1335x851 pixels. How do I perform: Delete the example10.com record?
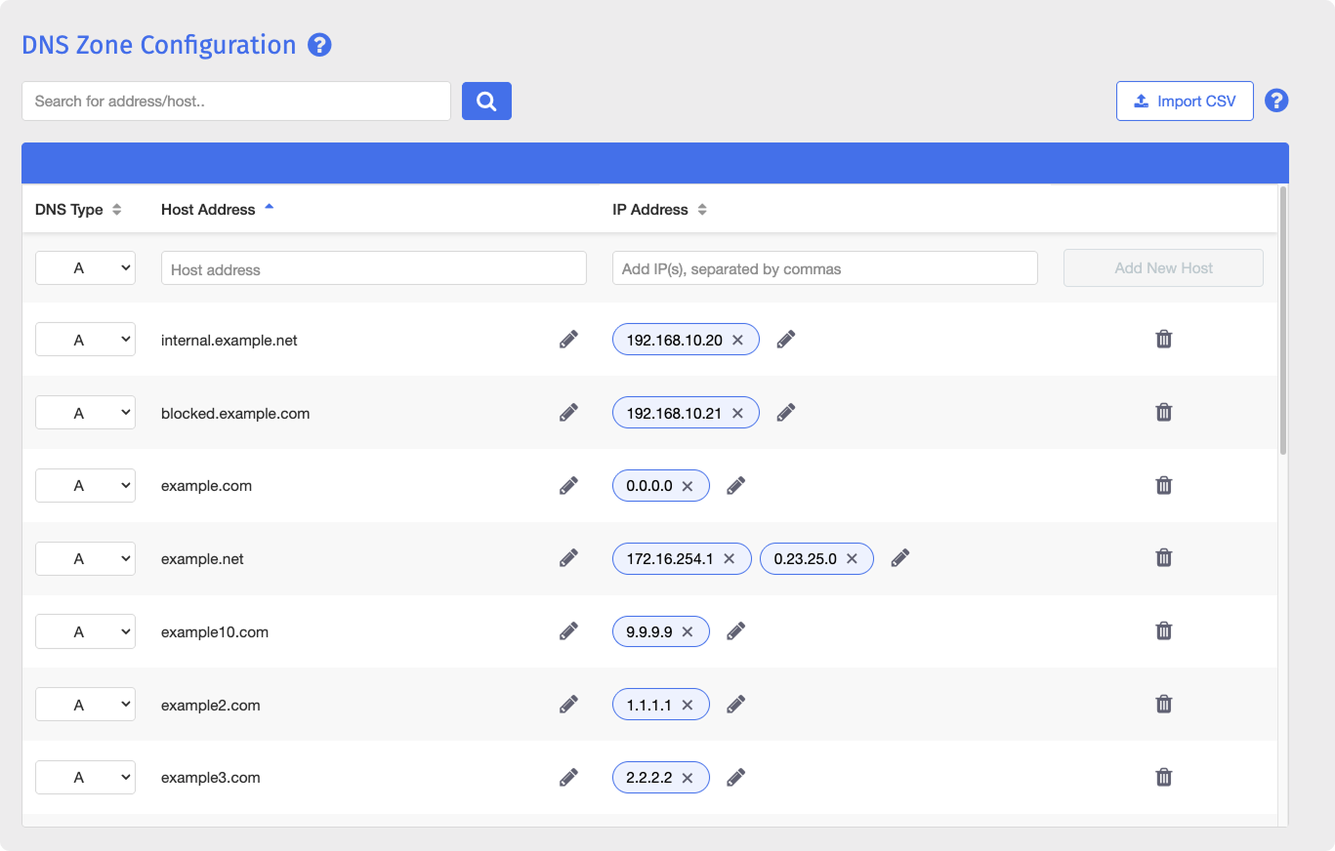coord(1164,630)
